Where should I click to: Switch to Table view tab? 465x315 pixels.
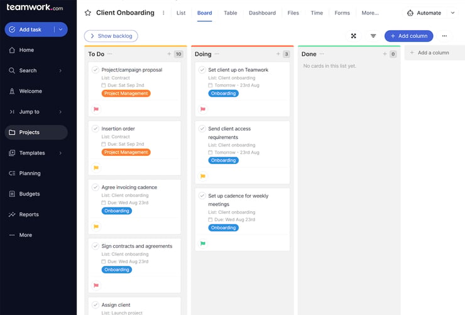coord(231,13)
